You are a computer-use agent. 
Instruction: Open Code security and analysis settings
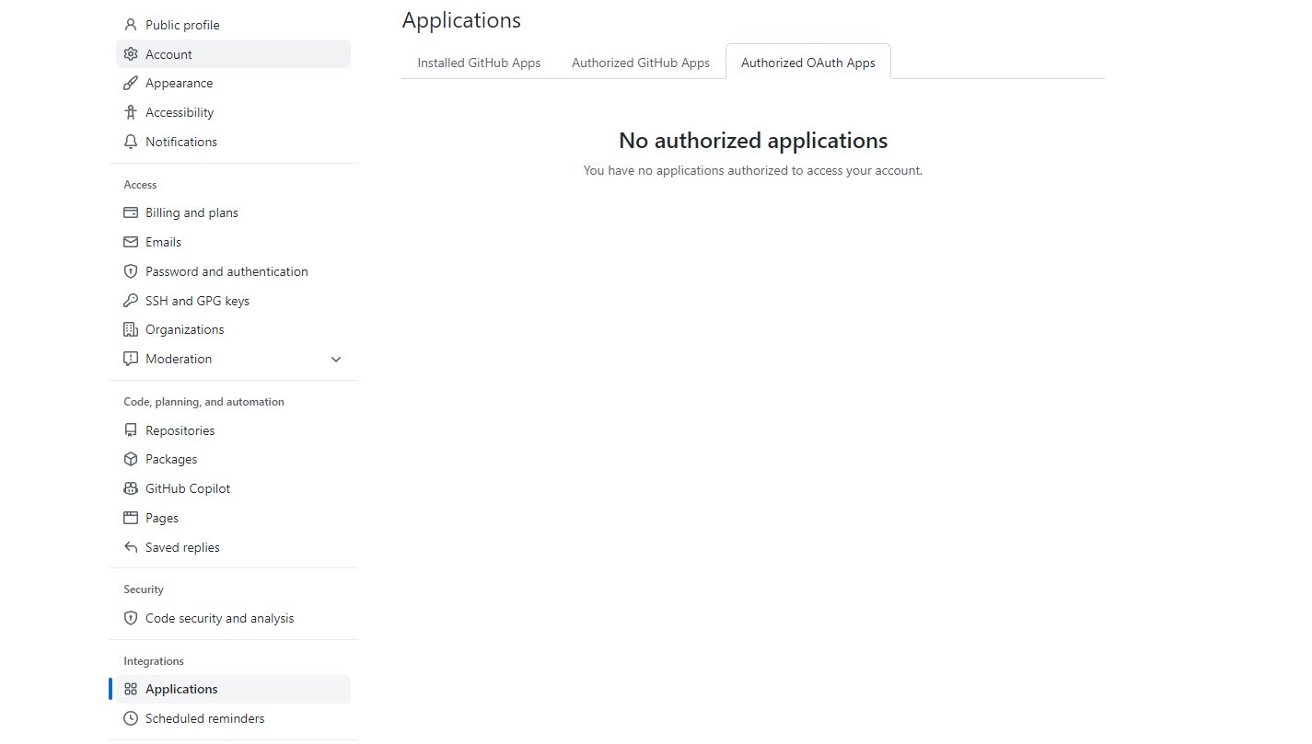(x=219, y=617)
